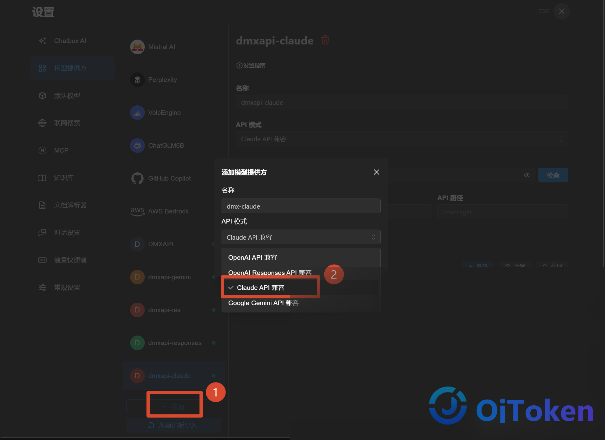Screen dimensions: 605x440
Task: Click 从剪贴板导入 import button
Action: pos(174,425)
